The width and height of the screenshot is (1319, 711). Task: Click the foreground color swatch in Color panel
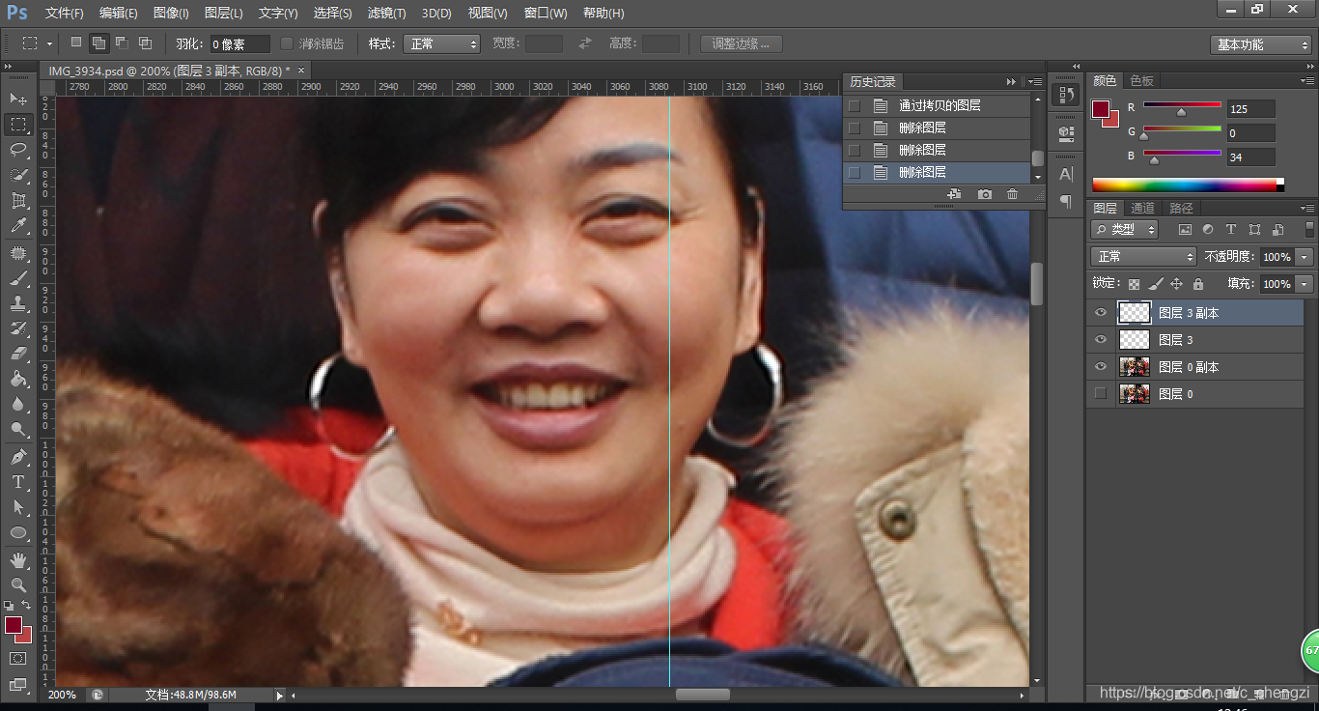pyautogui.click(x=1101, y=108)
